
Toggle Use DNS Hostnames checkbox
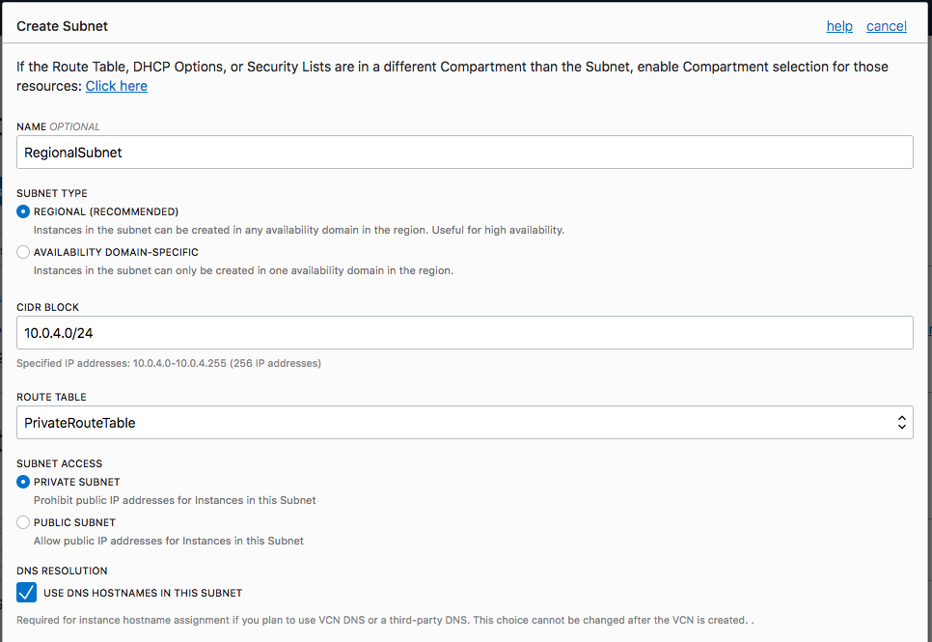(x=27, y=593)
